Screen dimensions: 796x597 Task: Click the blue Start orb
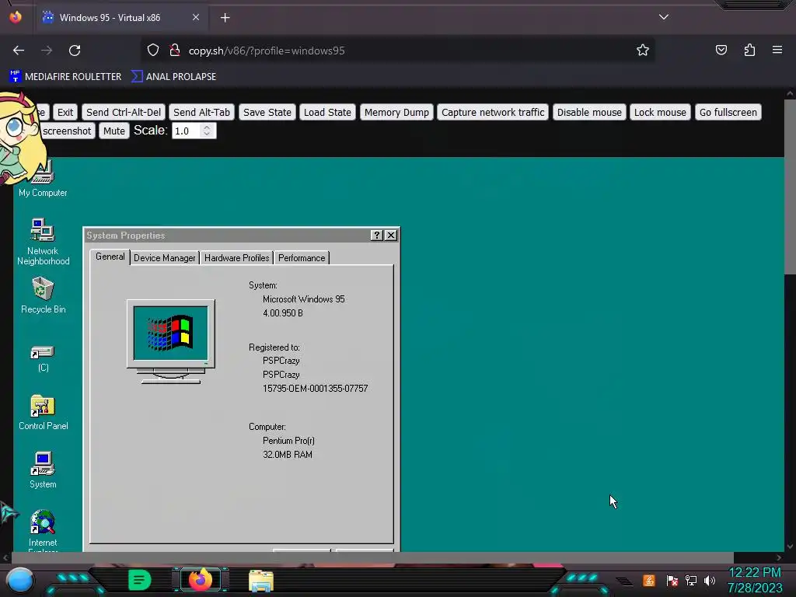click(x=20, y=581)
